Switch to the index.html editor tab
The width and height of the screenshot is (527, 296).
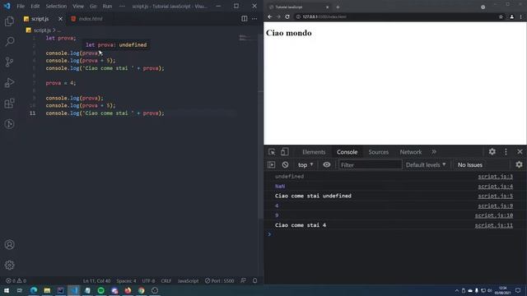point(86,19)
